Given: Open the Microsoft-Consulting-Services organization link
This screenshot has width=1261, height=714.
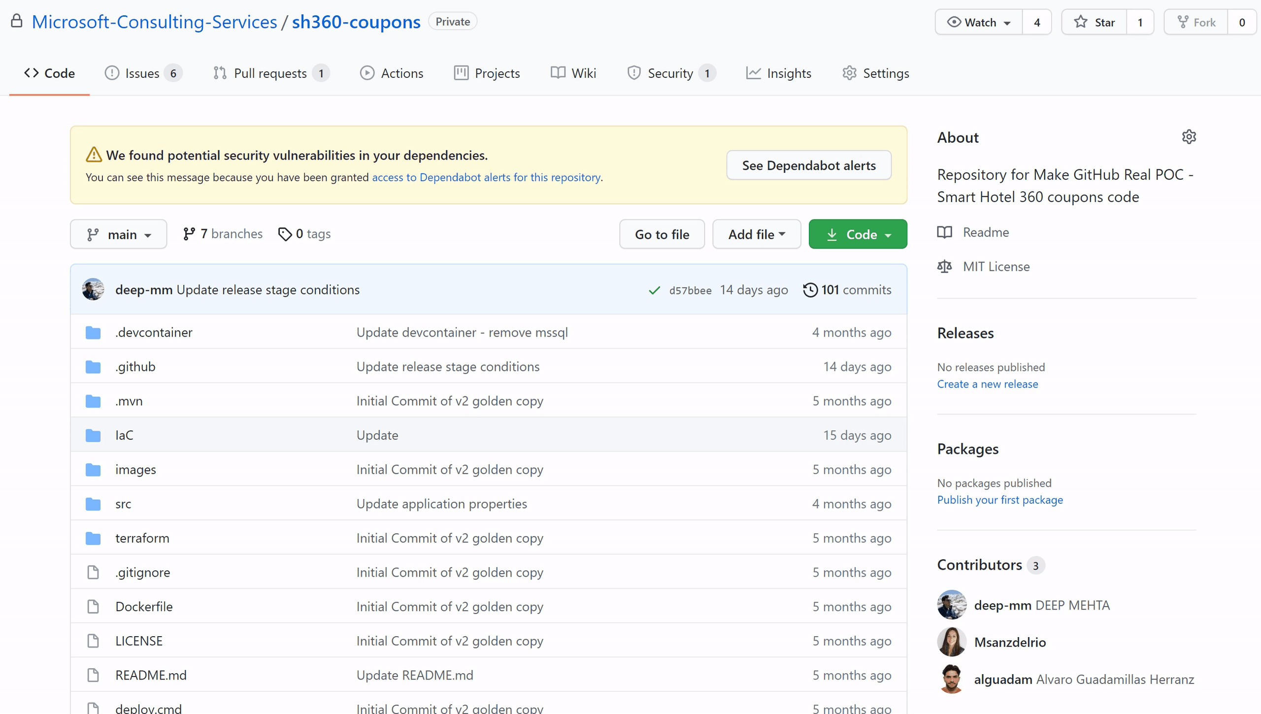Looking at the screenshot, I should tap(154, 22).
